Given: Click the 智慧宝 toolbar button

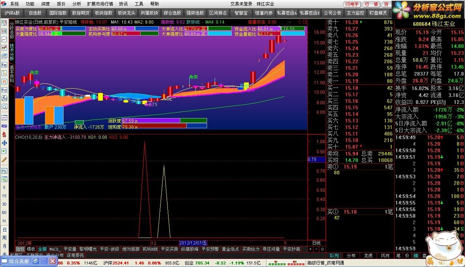Looking at the screenshot, I should tap(241, 13).
